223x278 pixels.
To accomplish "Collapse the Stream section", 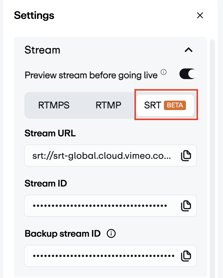I will [x=189, y=50].
